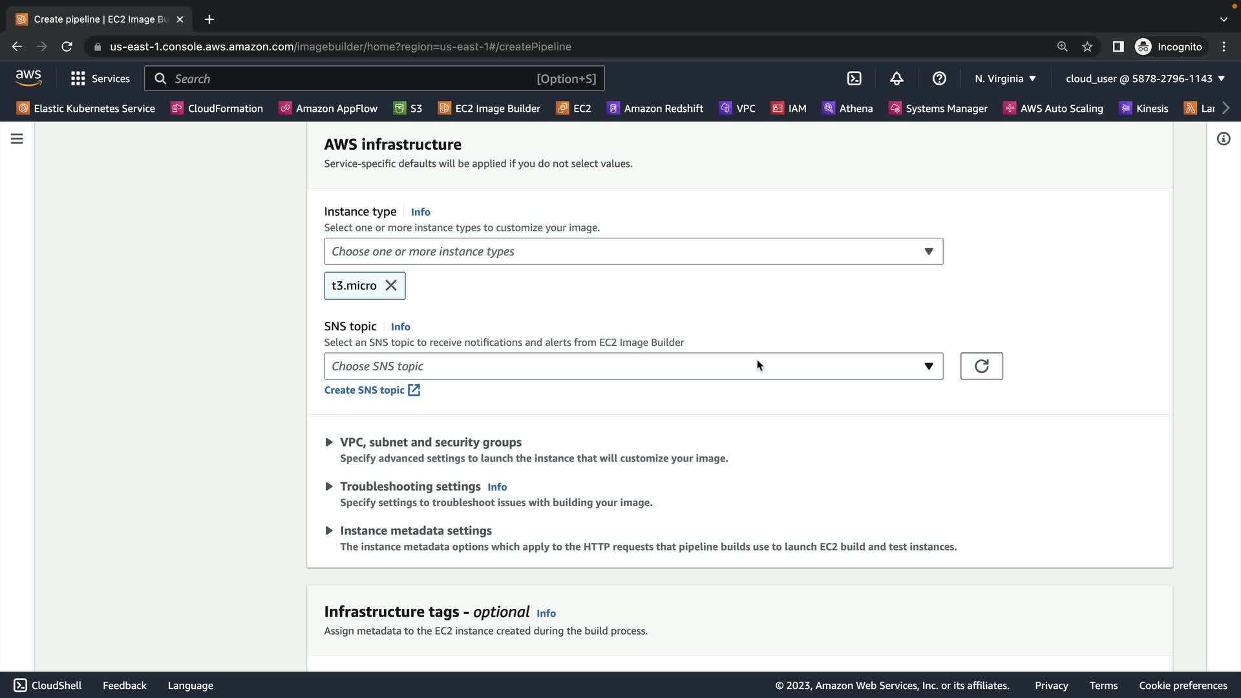Open CloudShell icon in top navigation

[x=854, y=78]
